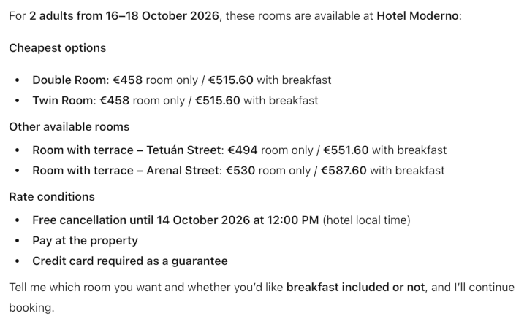The width and height of the screenshot is (516, 324).
Task: Click the Twin Room €515.60 breakfast price
Action: click(217, 101)
